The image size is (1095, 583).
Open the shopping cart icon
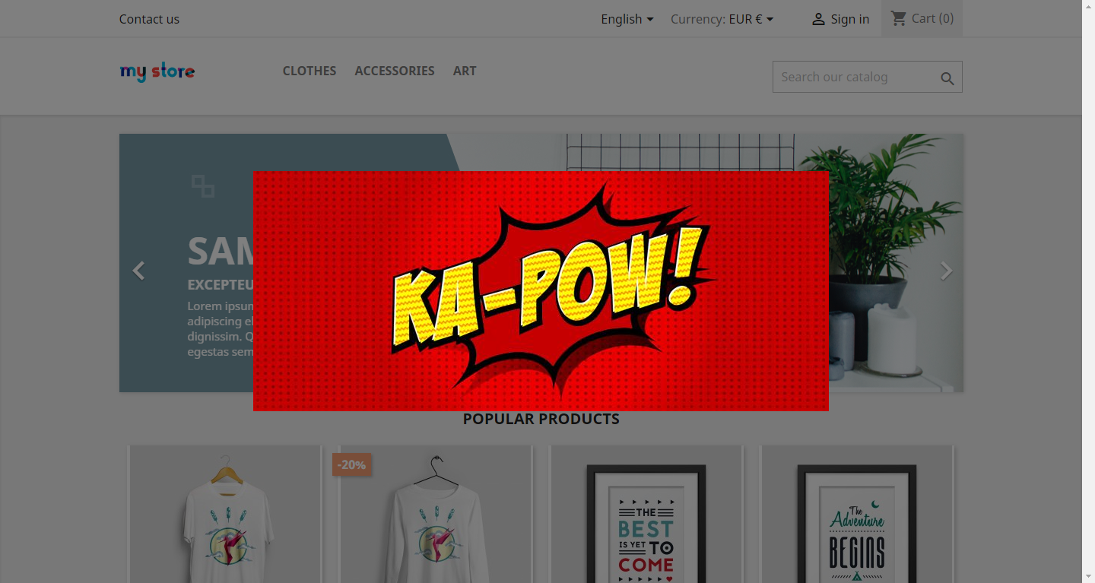(x=899, y=18)
